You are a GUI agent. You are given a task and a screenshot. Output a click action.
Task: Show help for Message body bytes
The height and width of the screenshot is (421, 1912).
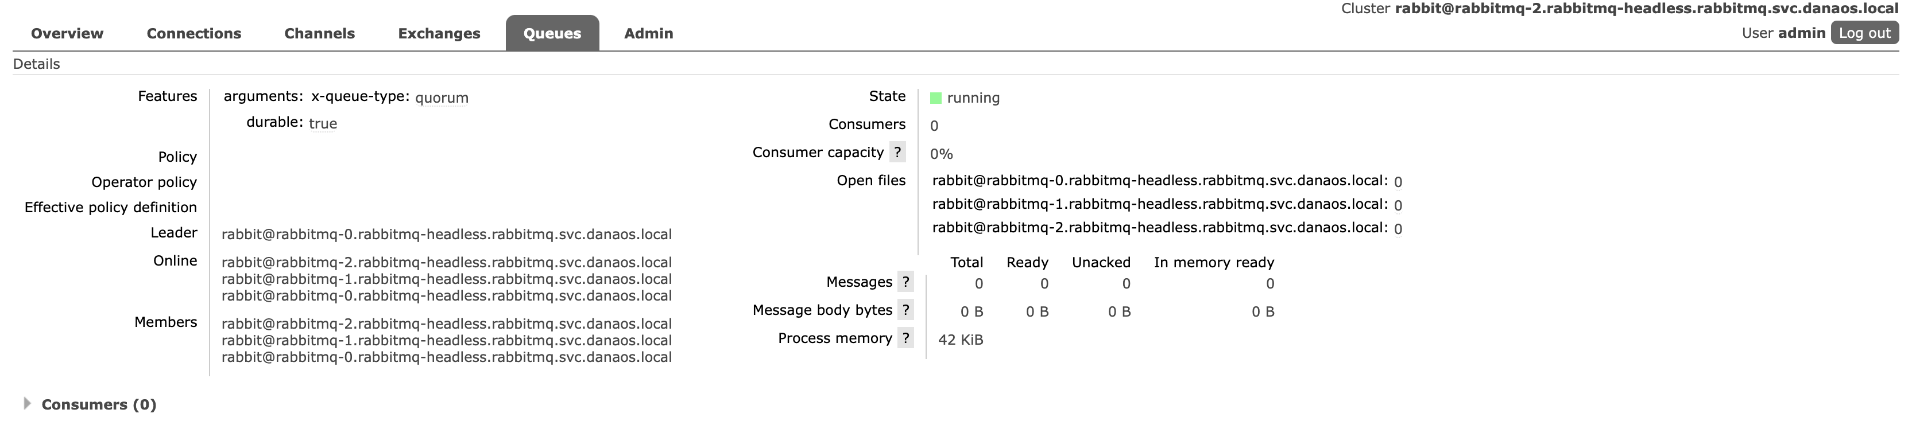tap(905, 310)
